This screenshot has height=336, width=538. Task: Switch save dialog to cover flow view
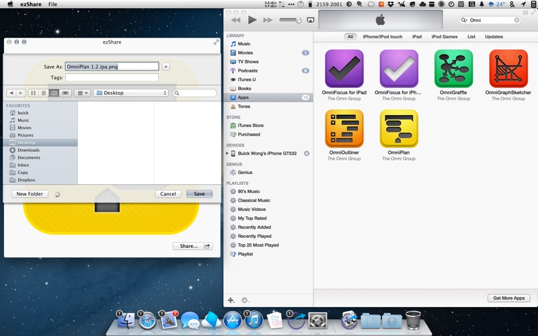pyautogui.click(x=65, y=93)
